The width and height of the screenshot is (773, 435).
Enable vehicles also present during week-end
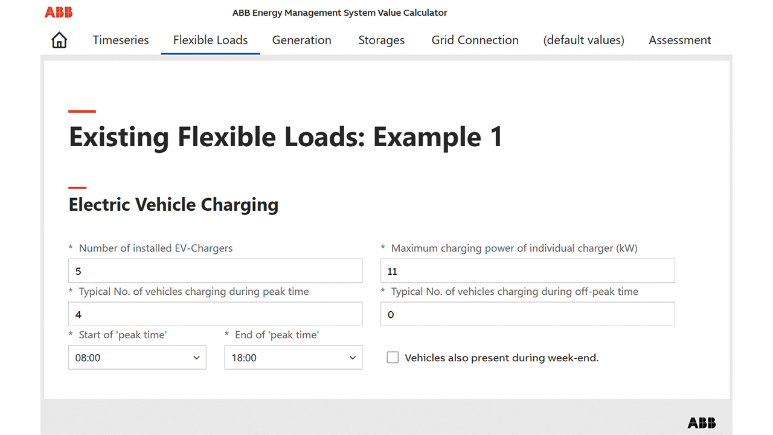[x=393, y=358]
